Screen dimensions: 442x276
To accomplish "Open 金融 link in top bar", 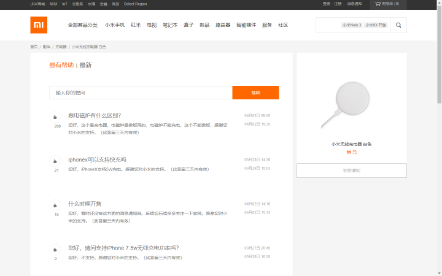I will coord(104,4).
